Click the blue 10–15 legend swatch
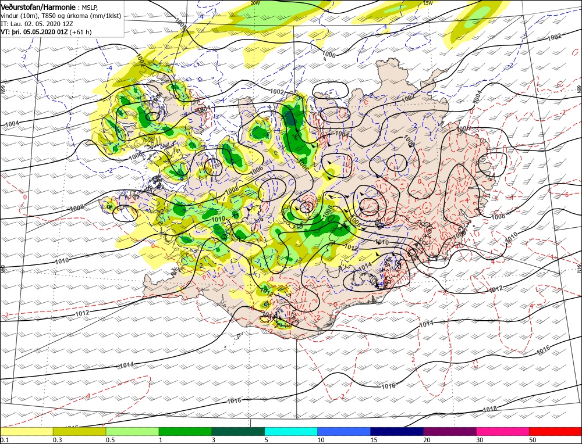 344,431
